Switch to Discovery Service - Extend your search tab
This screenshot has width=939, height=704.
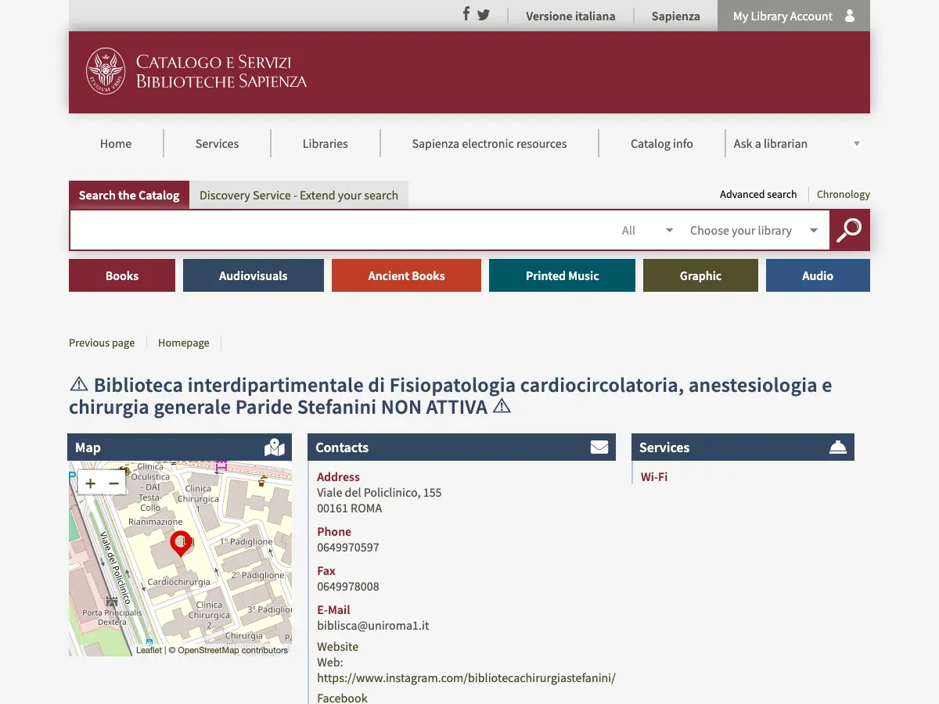pos(299,196)
